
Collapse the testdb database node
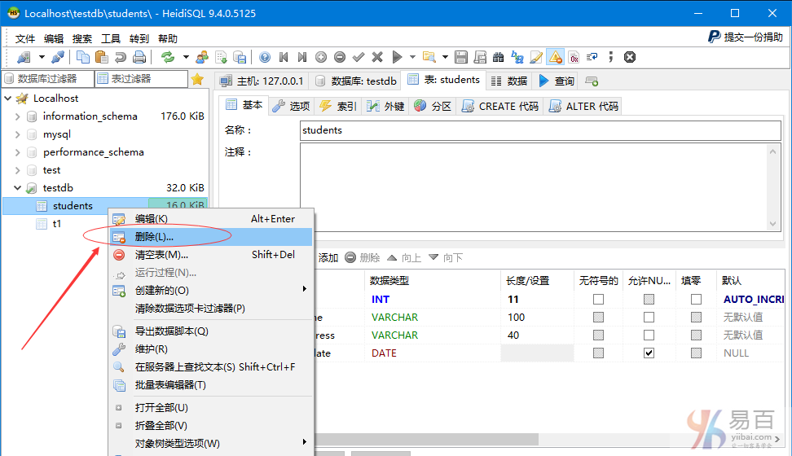[x=18, y=188]
